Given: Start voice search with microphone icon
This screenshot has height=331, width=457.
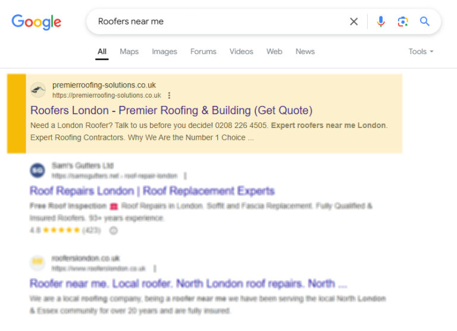Looking at the screenshot, I should click(381, 22).
